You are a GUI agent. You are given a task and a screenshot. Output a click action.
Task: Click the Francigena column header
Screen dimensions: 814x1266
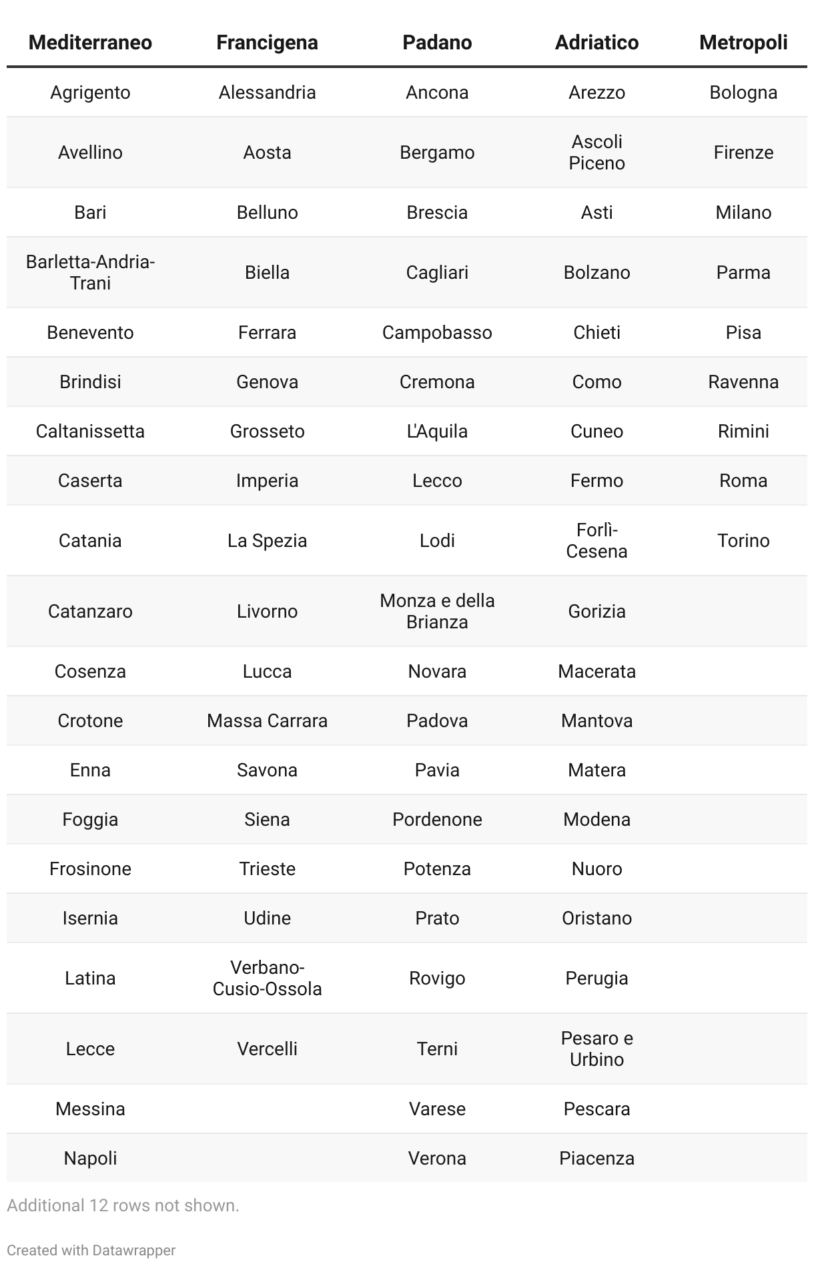pyautogui.click(x=267, y=43)
